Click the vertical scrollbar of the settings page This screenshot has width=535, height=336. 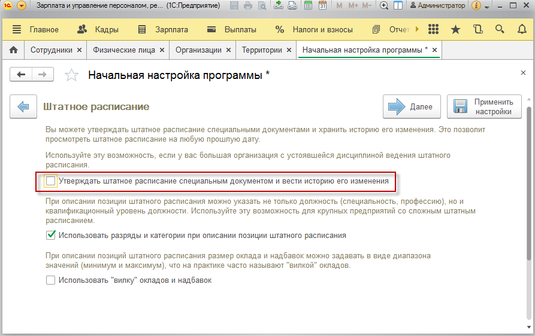tap(528, 179)
